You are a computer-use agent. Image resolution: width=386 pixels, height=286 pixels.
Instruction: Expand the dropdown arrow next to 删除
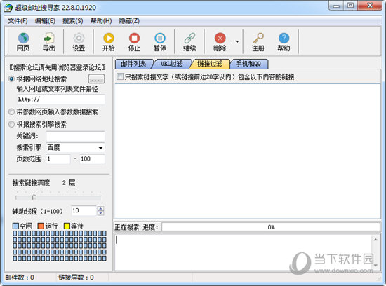point(237,41)
